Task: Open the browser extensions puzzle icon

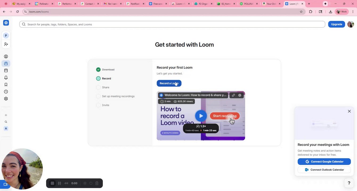Action: 311,12
